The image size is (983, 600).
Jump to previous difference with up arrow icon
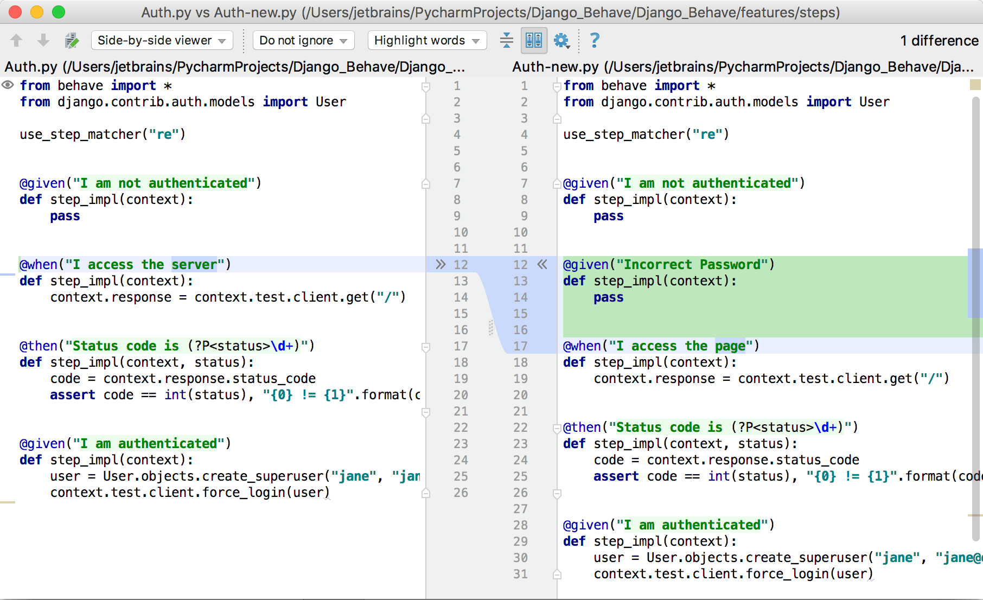pyautogui.click(x=16, y=40)
